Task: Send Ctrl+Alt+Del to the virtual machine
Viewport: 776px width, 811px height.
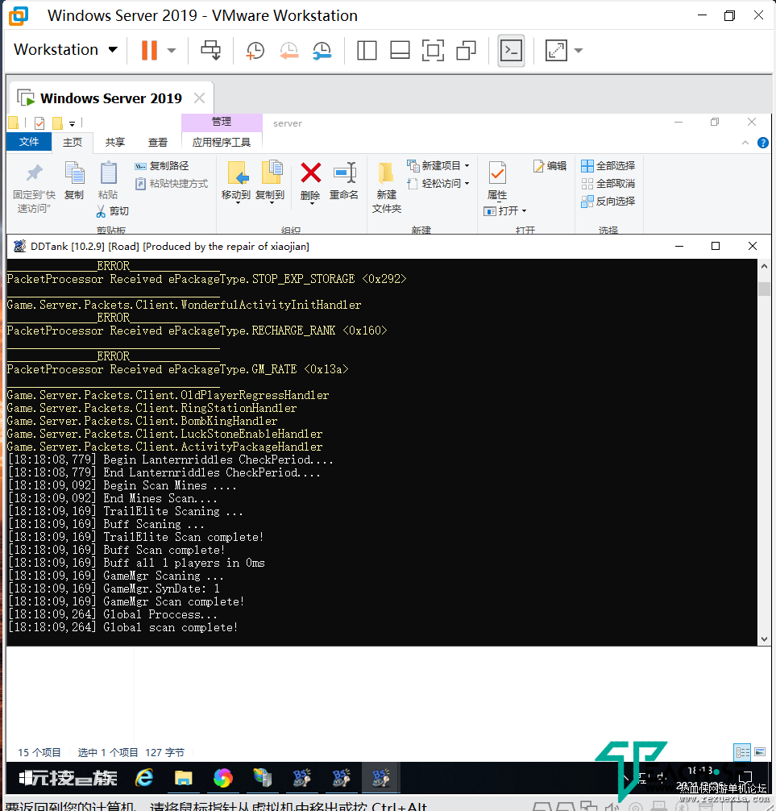Action: 210,50
